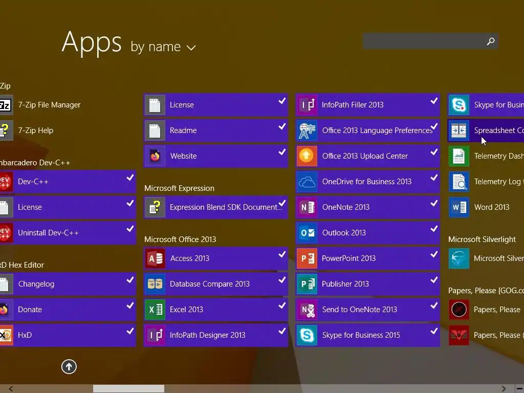Open the 7-Zip File Manager icon
The width and height of the screenshot is (524, 393).
click(x=6, y=105)
